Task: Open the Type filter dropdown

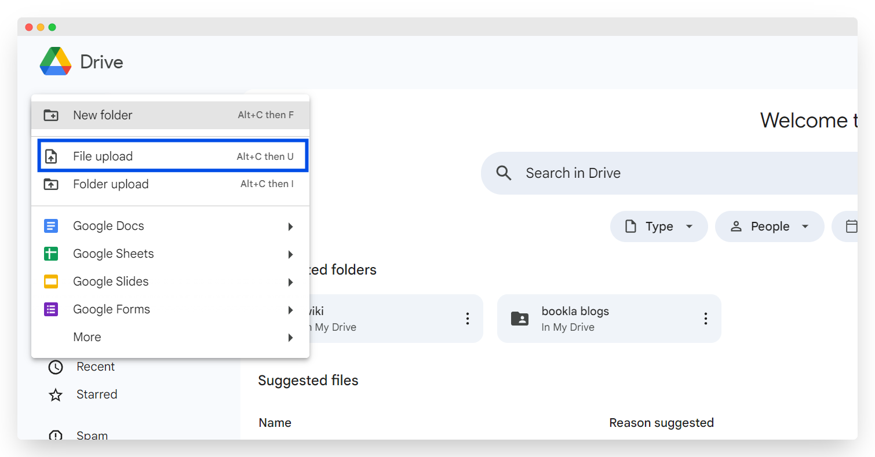Action: (659, 226)
